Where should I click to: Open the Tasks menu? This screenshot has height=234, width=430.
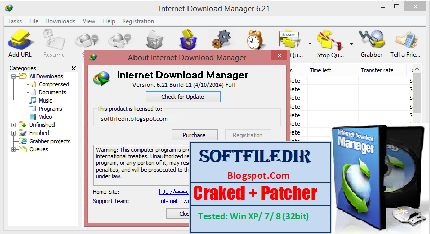(15, 21)
